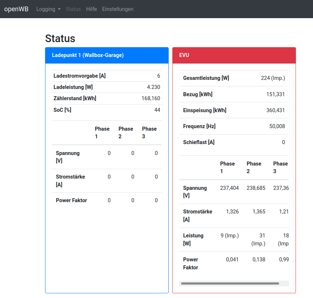Open the Logging dropdown menu
This screenshot has height=298, width=313.
tap(48, 9)
